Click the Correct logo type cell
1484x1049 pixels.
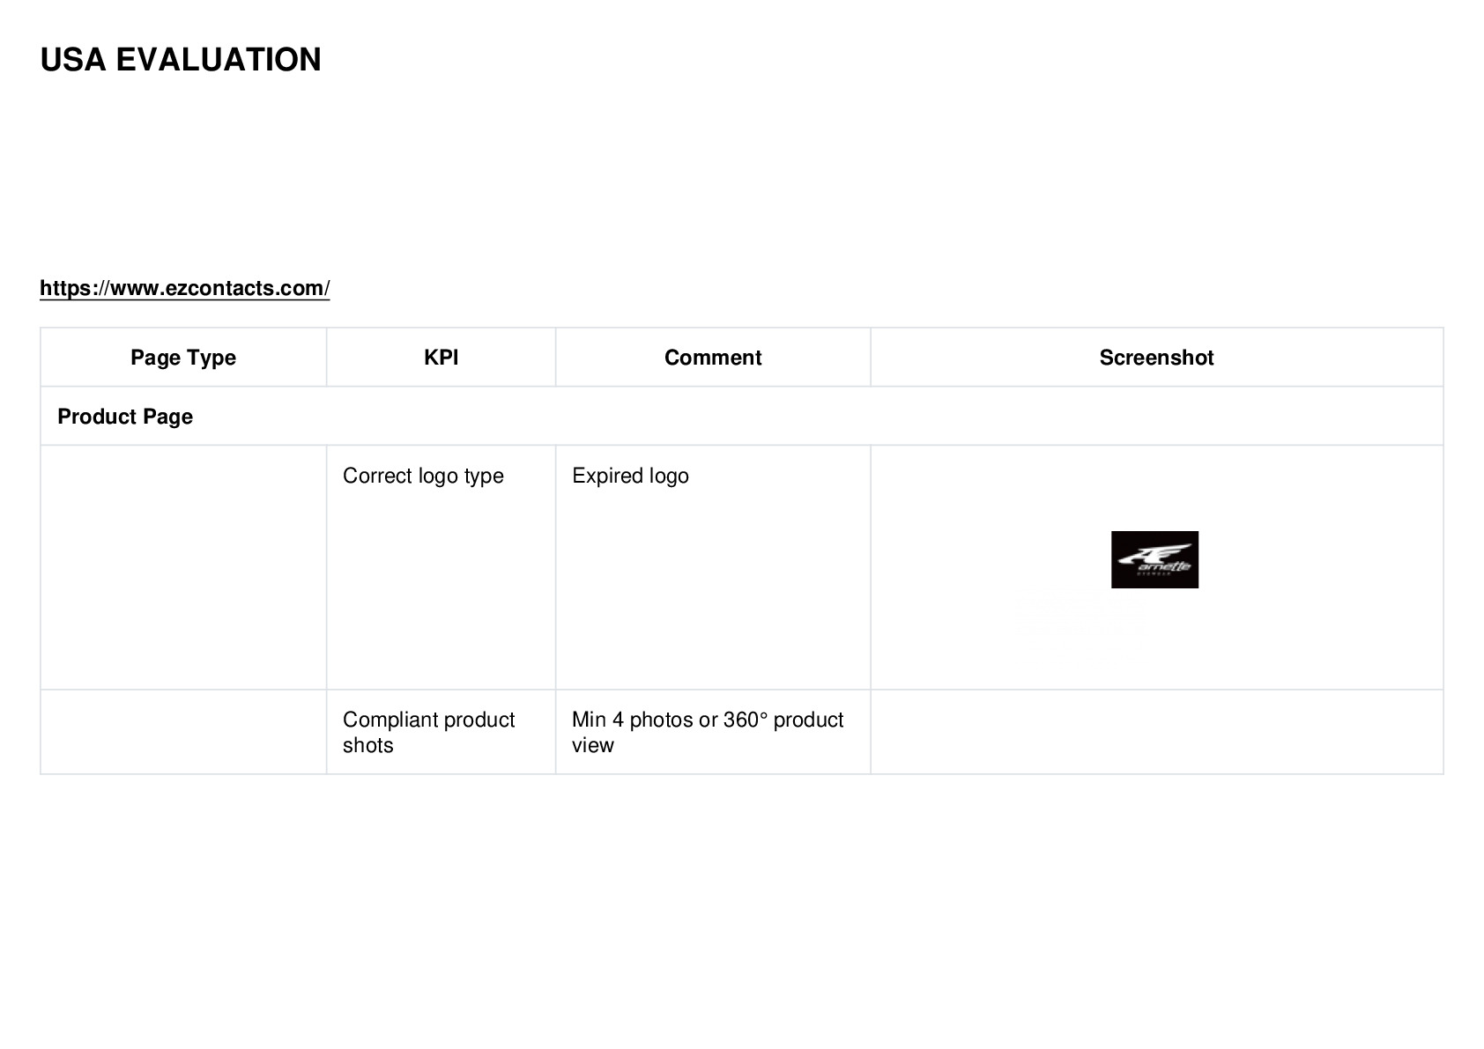[423, 476]
